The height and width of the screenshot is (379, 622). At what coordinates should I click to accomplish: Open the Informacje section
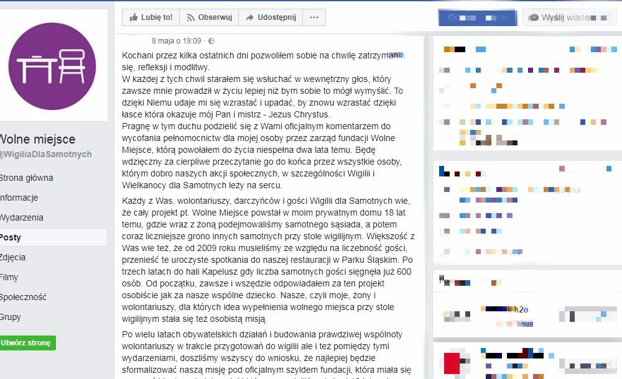[x=19, y=198]
